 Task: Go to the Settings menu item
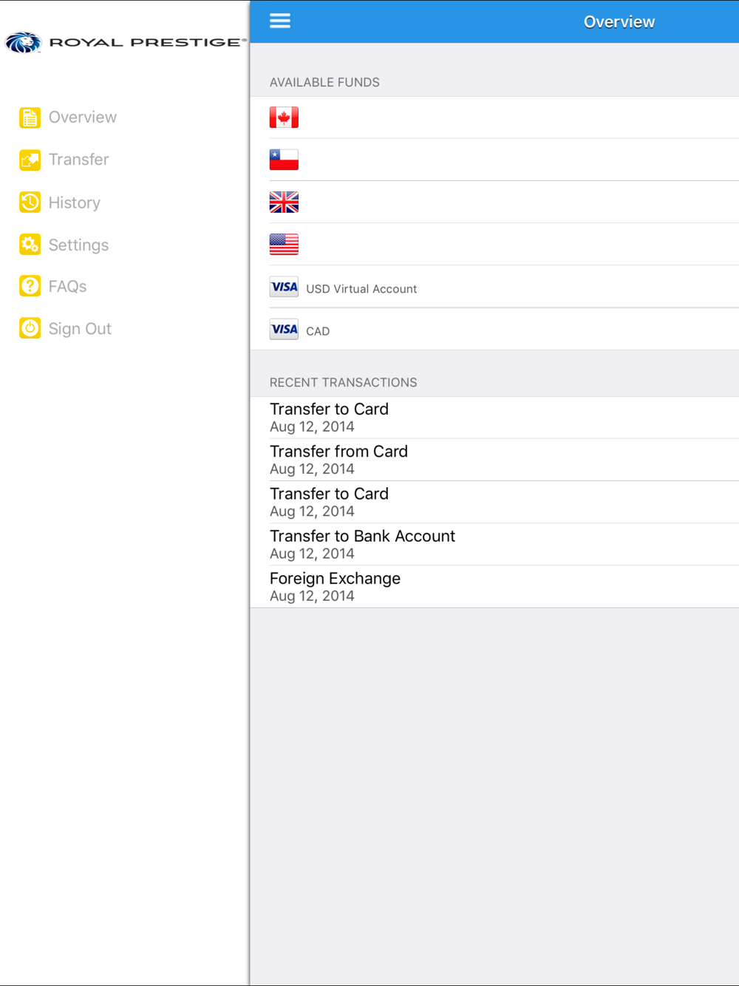click(78, 245)
